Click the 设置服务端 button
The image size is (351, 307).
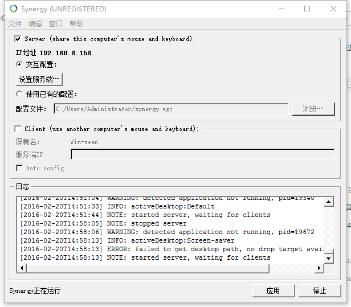tap(39, 79)
